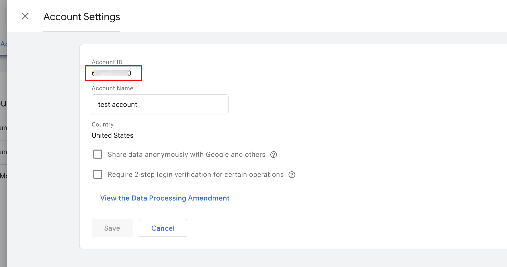Viewport: 507px width, 267px height.
Task: Enable Share data anonymously with Google checkbox
Action: 98,154
